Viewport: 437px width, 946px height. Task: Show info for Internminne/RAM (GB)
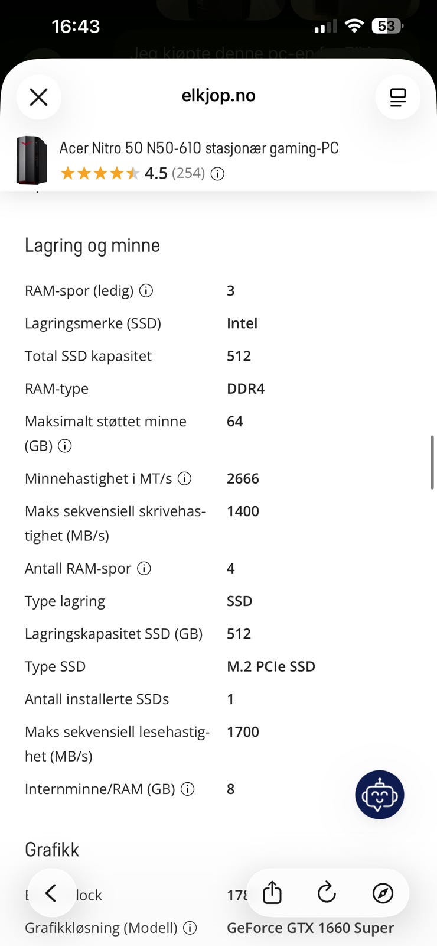coord(188,789)
